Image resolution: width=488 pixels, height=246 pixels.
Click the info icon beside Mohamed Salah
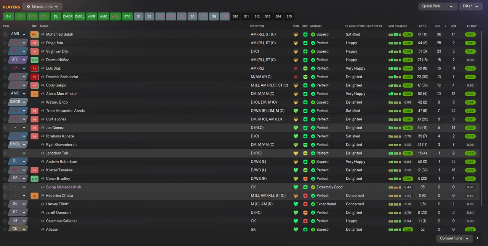[43, 34]
